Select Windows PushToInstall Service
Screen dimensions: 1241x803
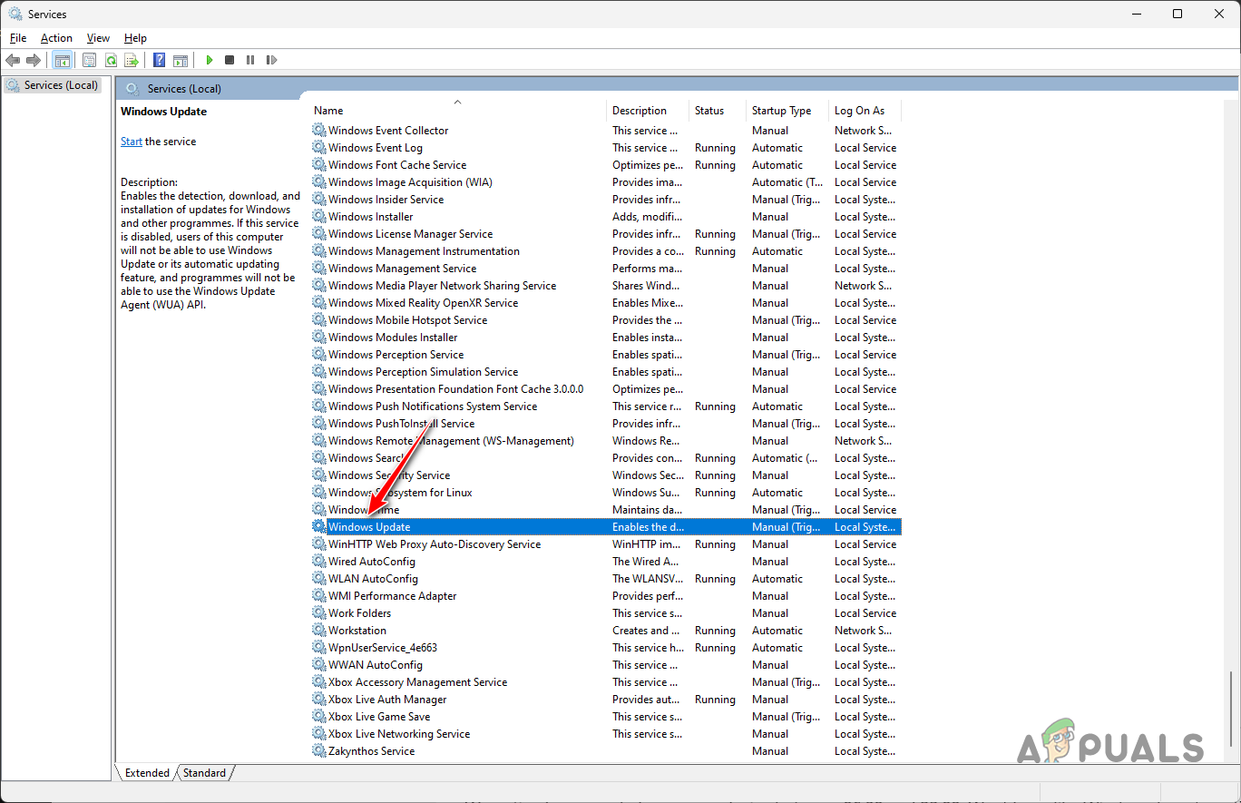point(605,424)
